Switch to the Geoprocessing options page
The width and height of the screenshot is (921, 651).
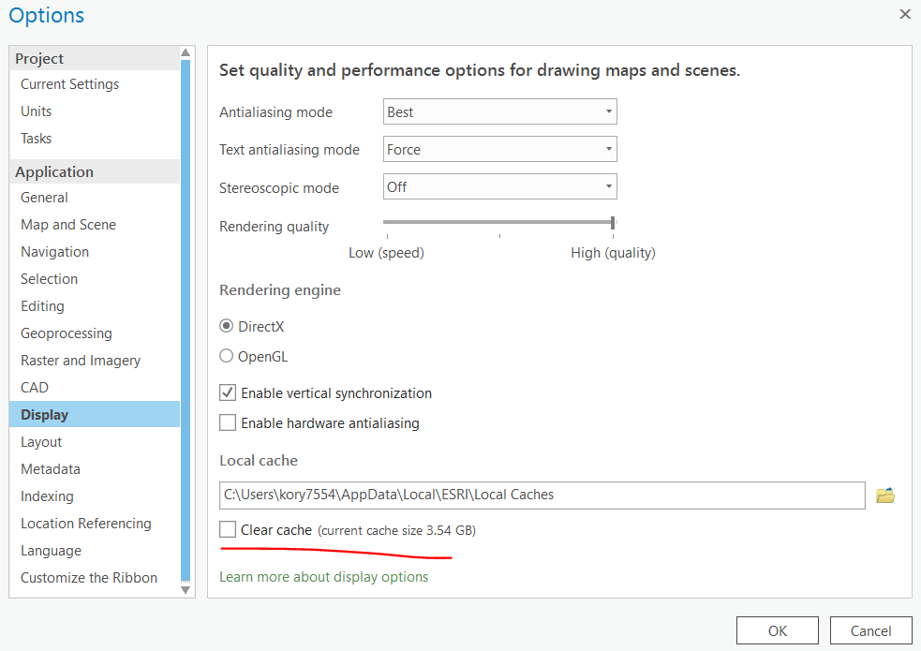[67, 333]
